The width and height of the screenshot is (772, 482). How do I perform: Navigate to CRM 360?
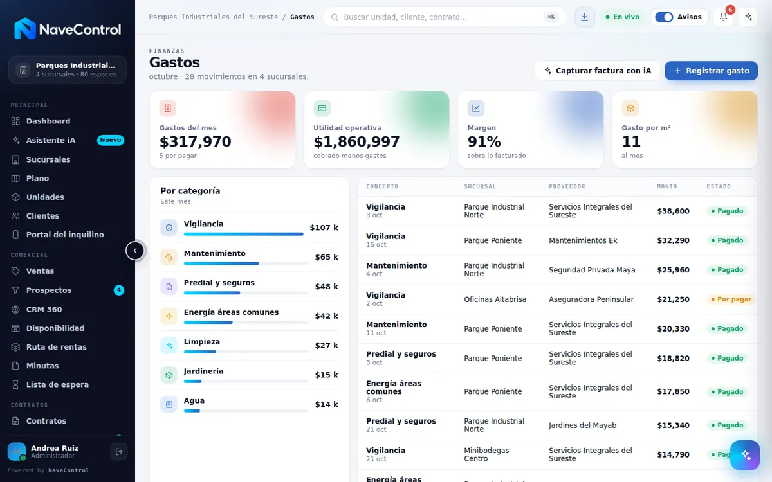coord(68,310)
